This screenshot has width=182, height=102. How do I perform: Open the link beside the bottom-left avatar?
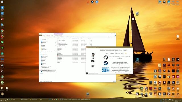tap(93, 73)
